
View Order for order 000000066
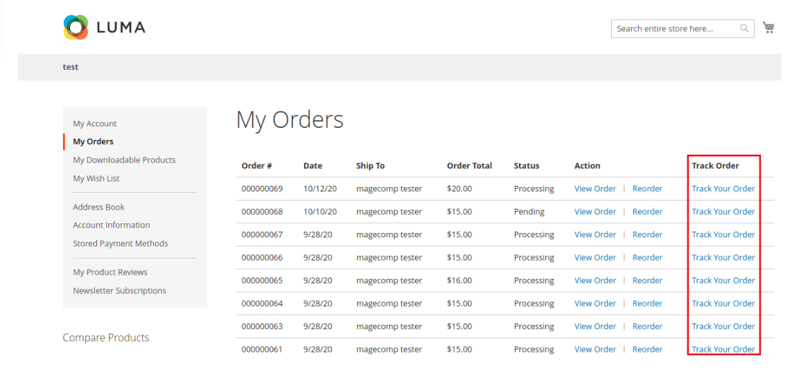(x=595, y=258)
